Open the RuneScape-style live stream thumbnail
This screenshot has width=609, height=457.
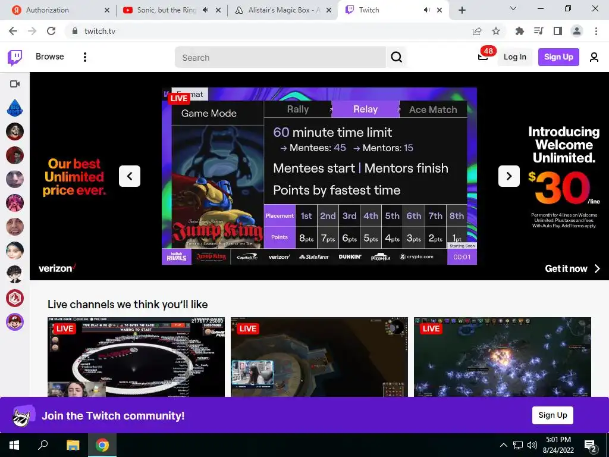click(x=319, y=357)
